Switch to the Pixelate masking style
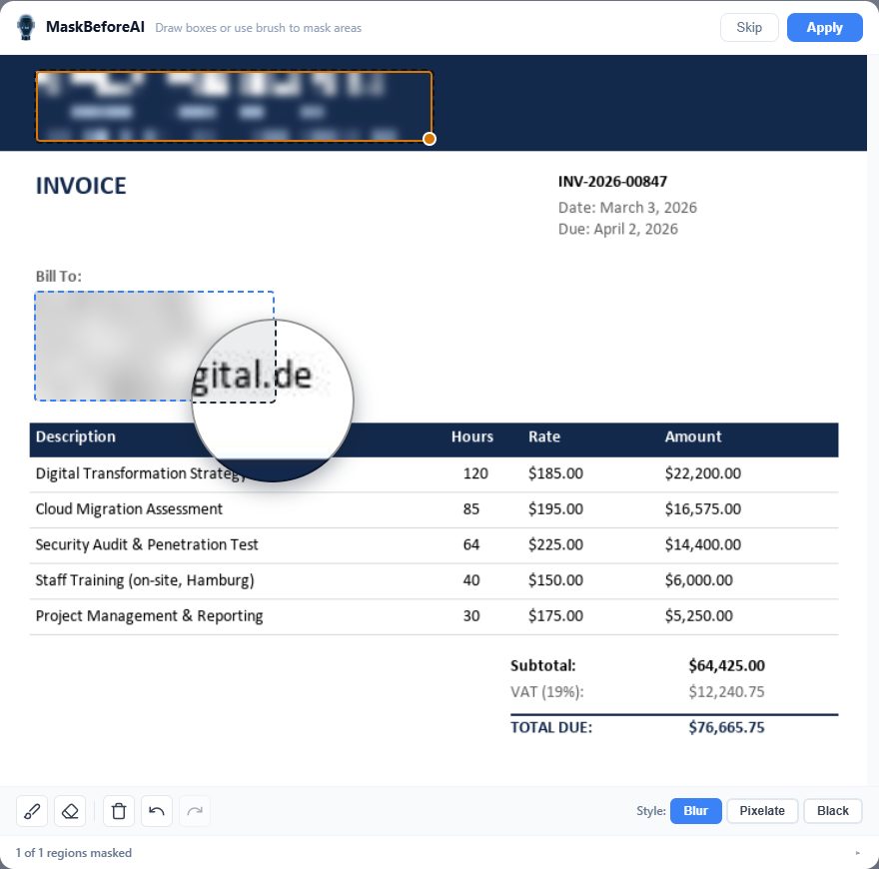 pyautogui.click(x=762, y=810)
